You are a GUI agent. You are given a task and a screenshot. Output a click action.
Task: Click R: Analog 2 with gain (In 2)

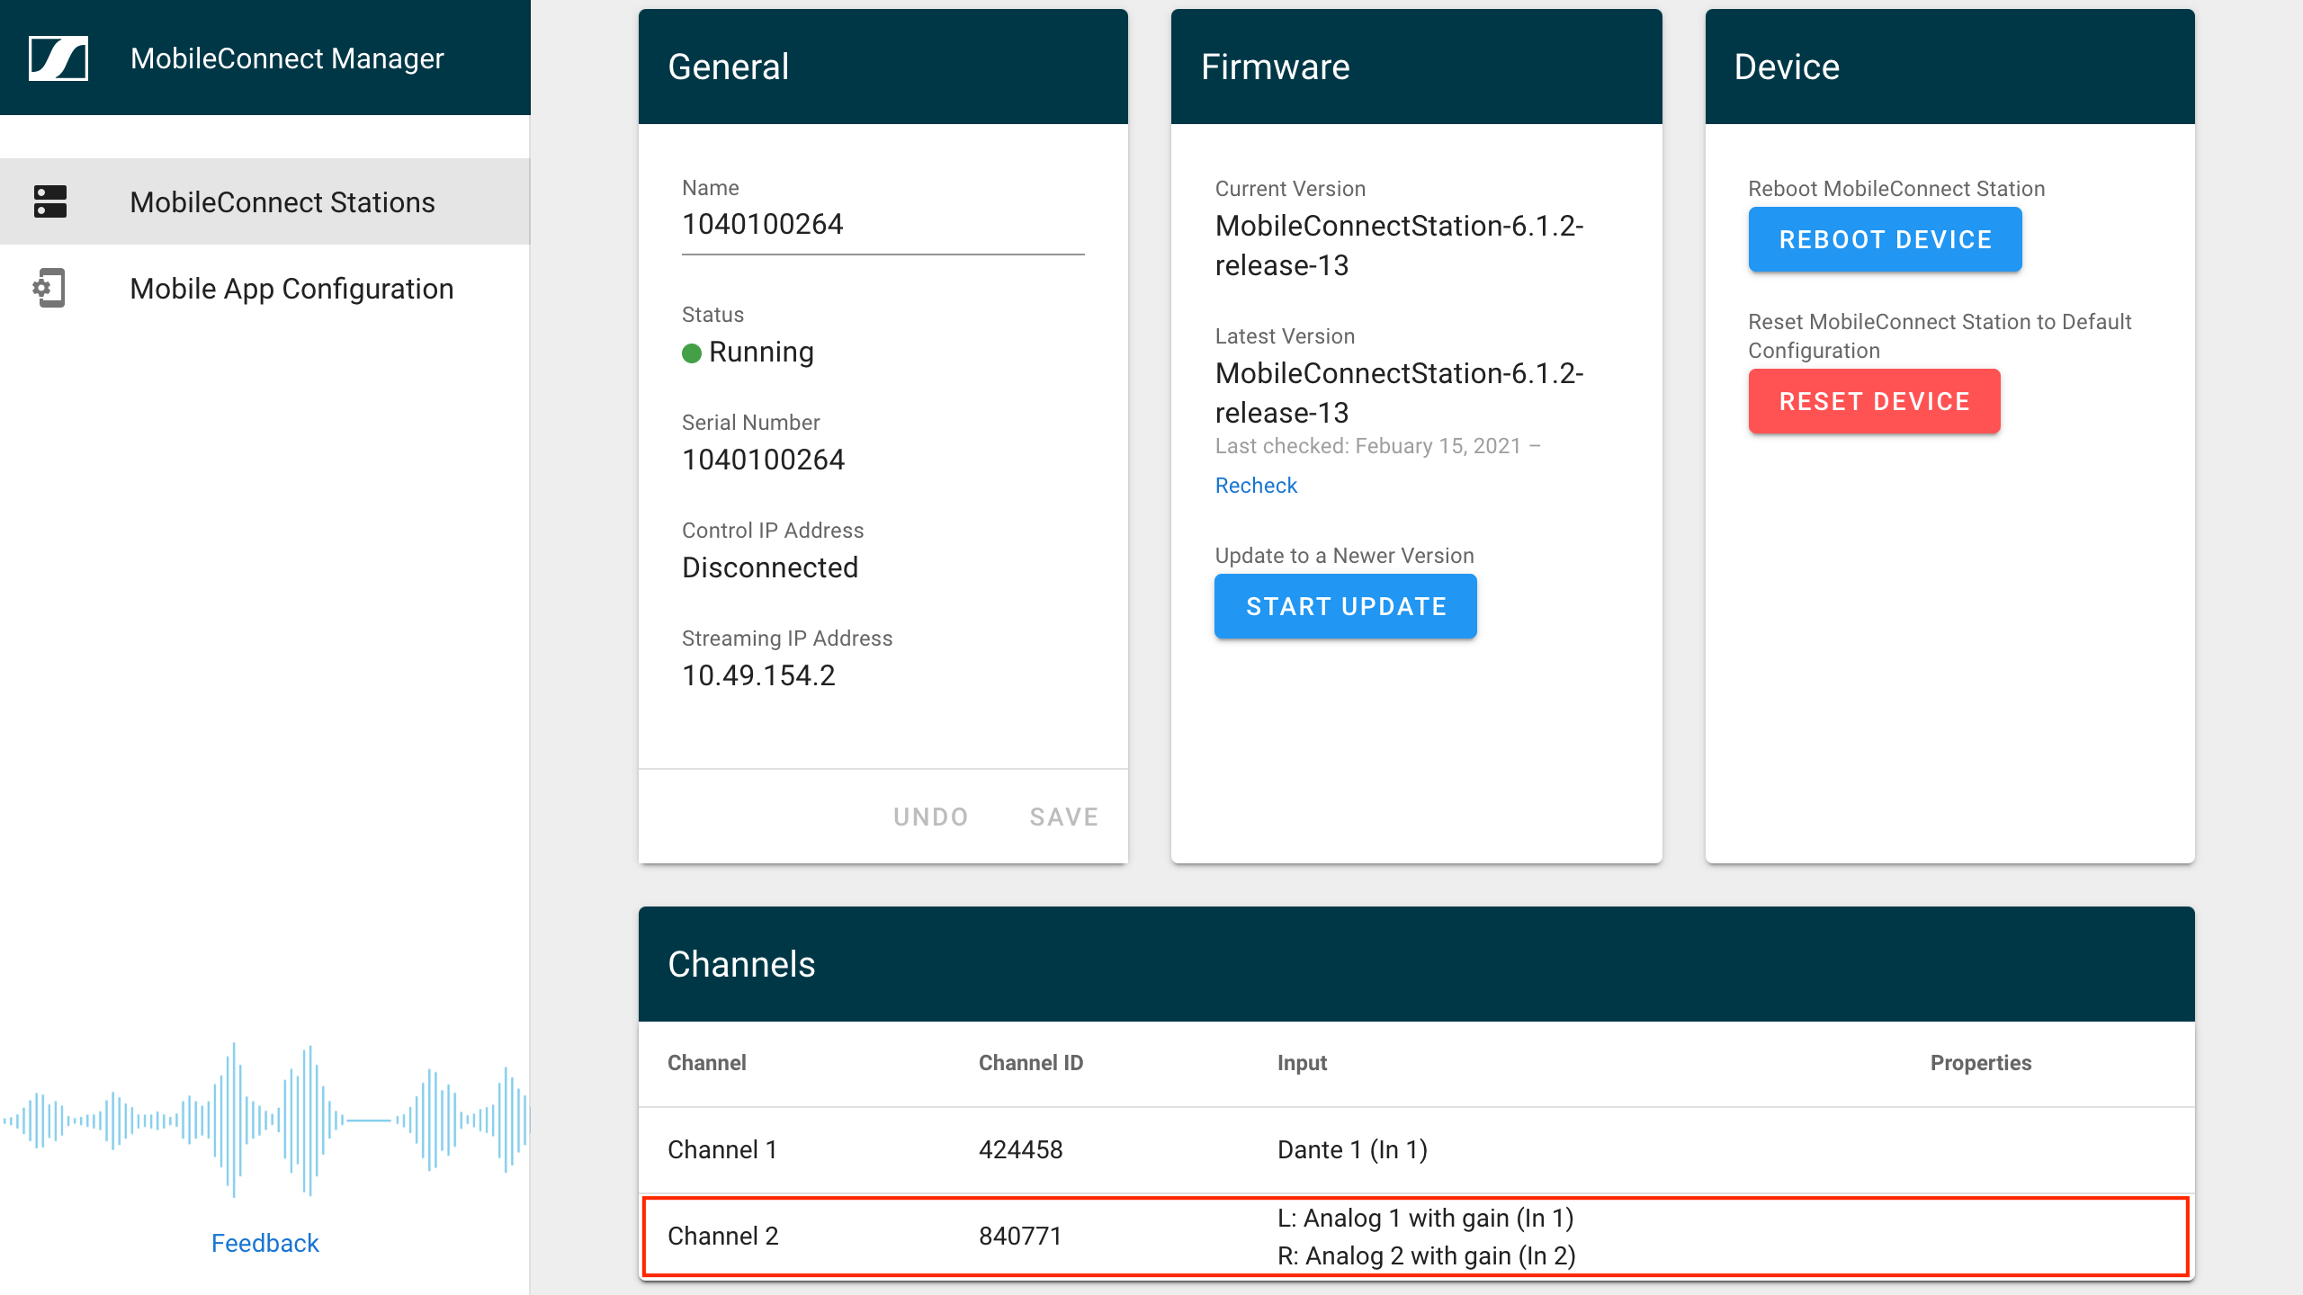click(1427, 1255)
